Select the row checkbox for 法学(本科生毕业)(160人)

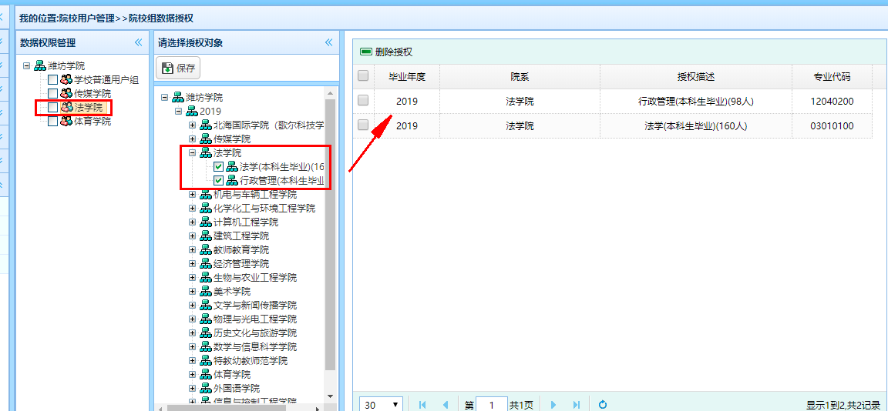(363, 125)
